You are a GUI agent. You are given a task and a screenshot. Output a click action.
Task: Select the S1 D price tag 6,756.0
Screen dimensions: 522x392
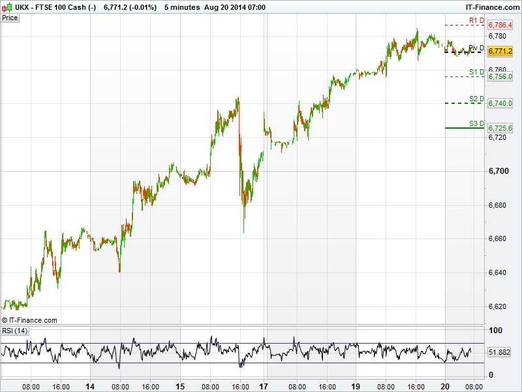500,76
